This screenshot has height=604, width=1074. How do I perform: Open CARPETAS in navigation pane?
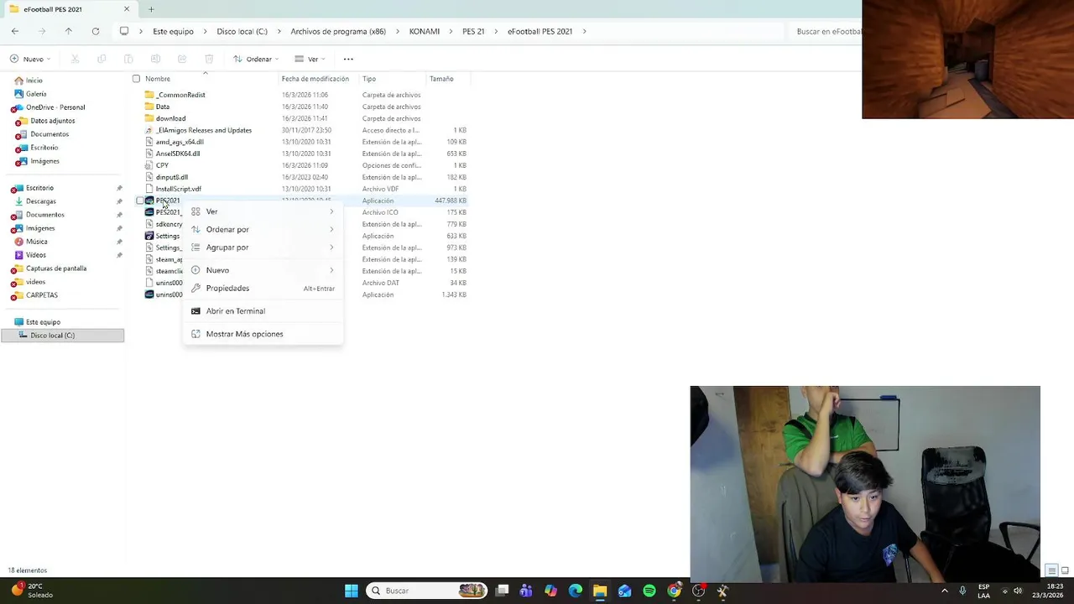pos(41,295)
